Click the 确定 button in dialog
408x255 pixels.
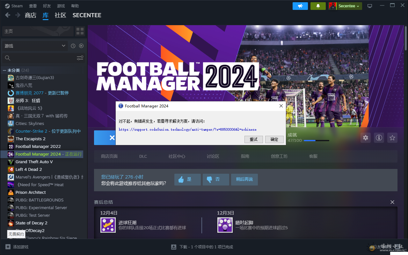274,139
